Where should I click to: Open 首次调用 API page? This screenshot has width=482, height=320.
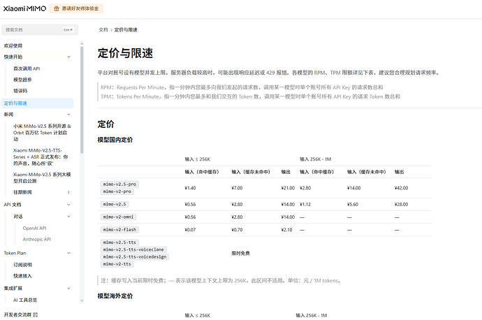pyautogui.click(x=27, y=68)
